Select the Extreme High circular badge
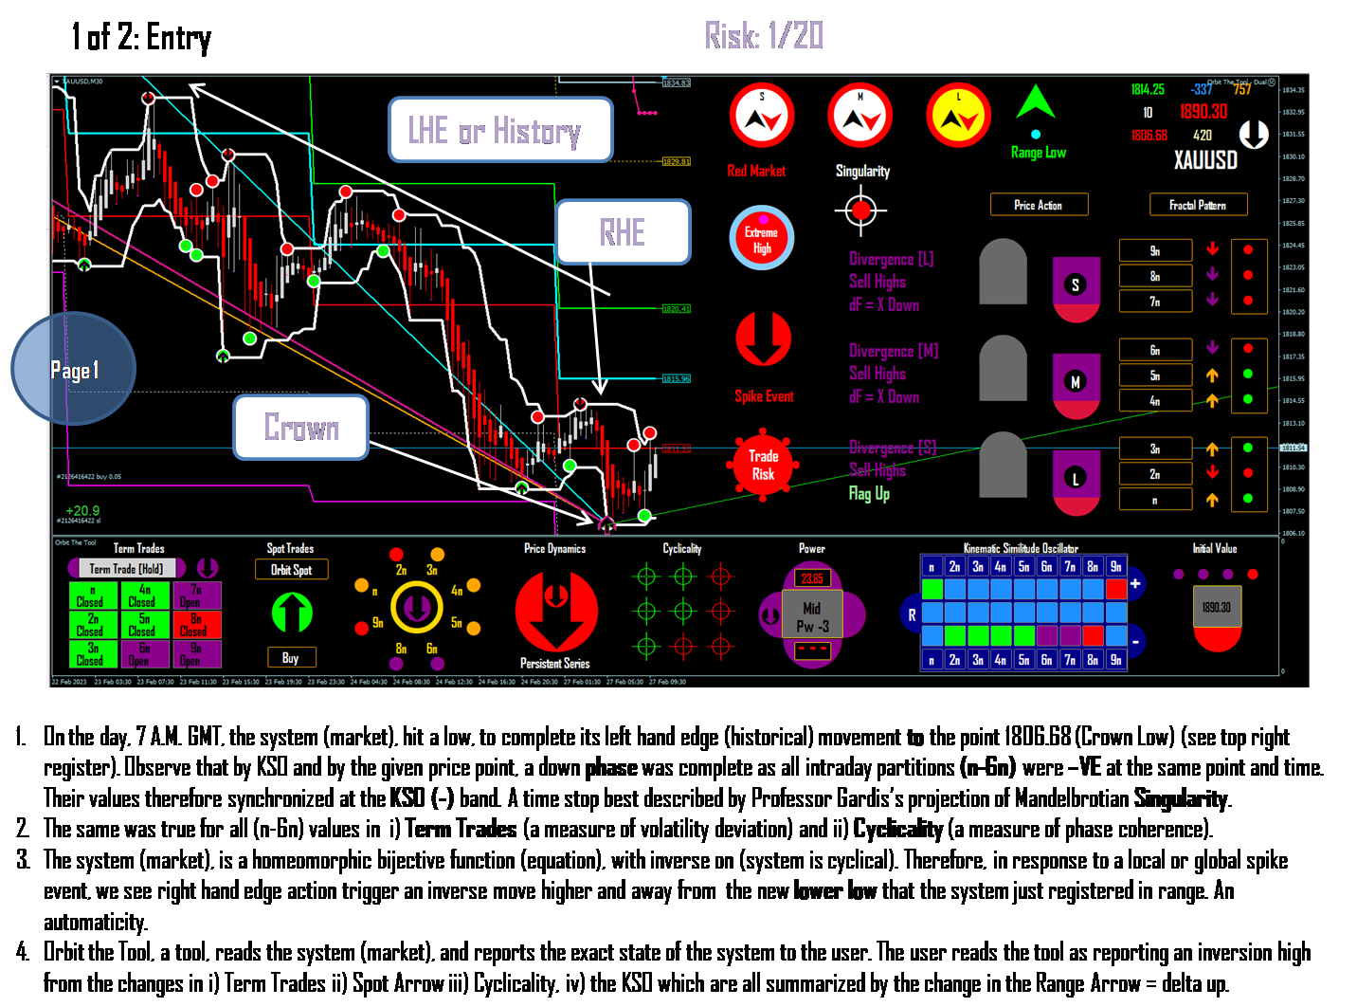The image size is (1357, 1007). click(762, 238)
